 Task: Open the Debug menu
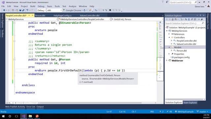click(x=41, y=6)
